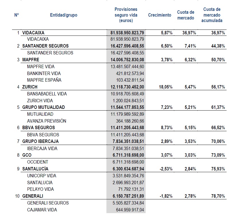The height and width of the screenshot is (220, 236).
Task: Click the 'GENERALI SEGUROS' entity cell
Action: pyautogui.click(x=48, y=203)
